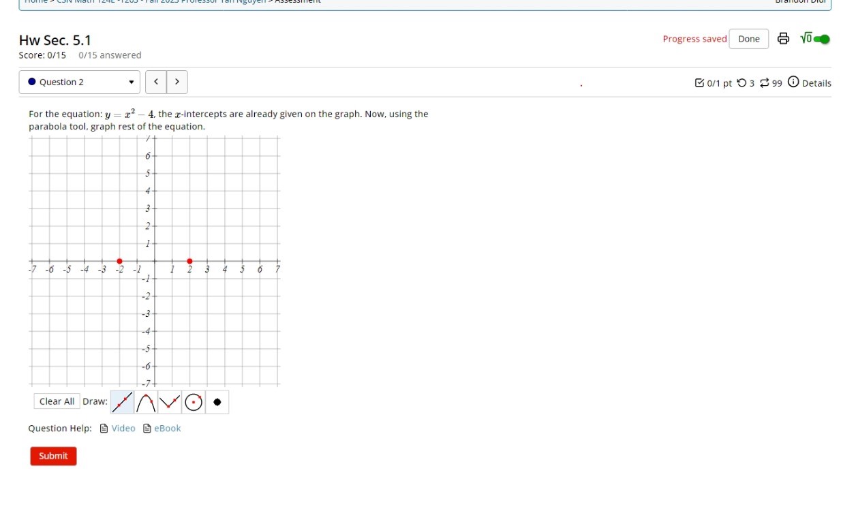Image resolution: width=841 pixels, height=509 pixels.
Task: Select the parabola drawing tool
Action: coord(145,402)
